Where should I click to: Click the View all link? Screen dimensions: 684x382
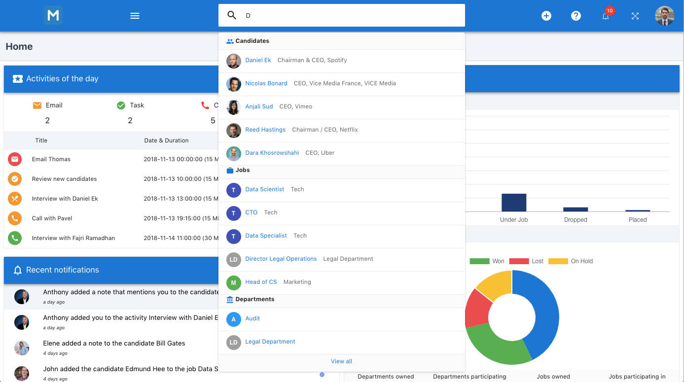point(341,361)
